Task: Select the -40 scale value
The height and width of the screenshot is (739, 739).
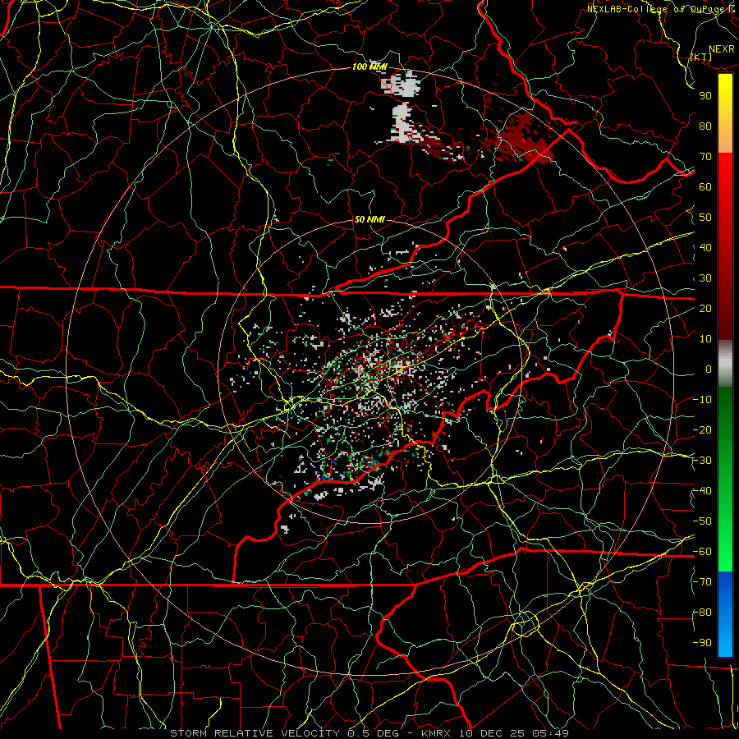Action: (x=702, y=491)
